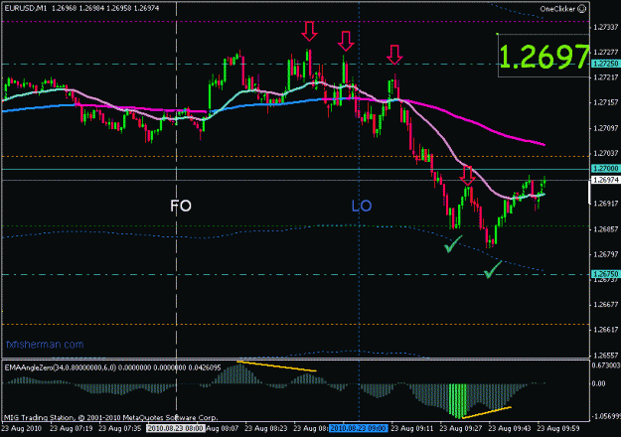This screenshot has width=621, height=437.
Task: Click the 23 Aug 07:35 time label
Action: [120, 428]
